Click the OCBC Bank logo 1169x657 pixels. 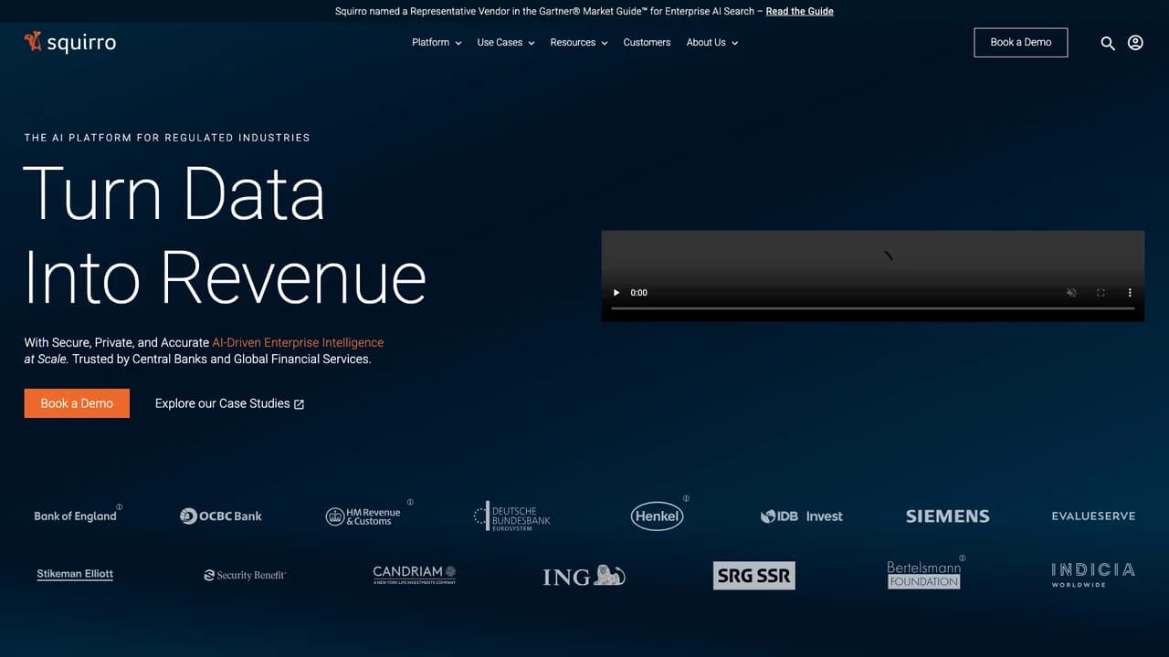(x=221, y=516)
